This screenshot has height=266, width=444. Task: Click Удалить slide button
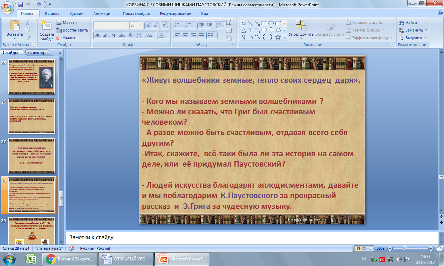[67, 38]
